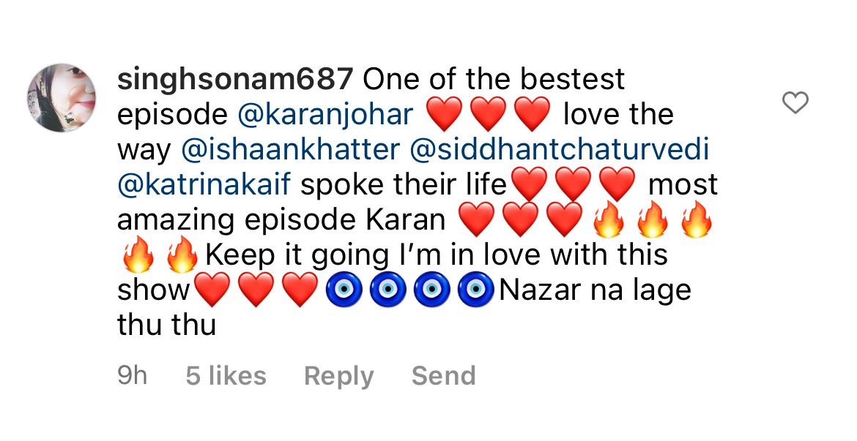Open the singhsonam687 username link
857x441 pixels.
235,80
